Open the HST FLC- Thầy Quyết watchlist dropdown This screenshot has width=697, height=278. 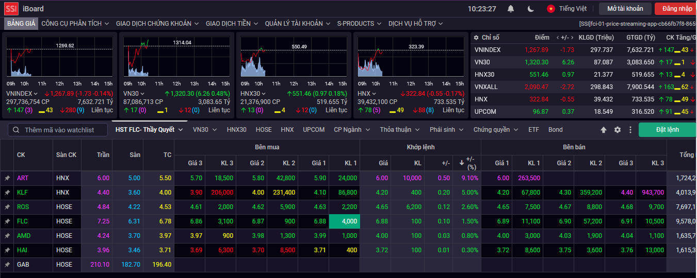[149, 130]
